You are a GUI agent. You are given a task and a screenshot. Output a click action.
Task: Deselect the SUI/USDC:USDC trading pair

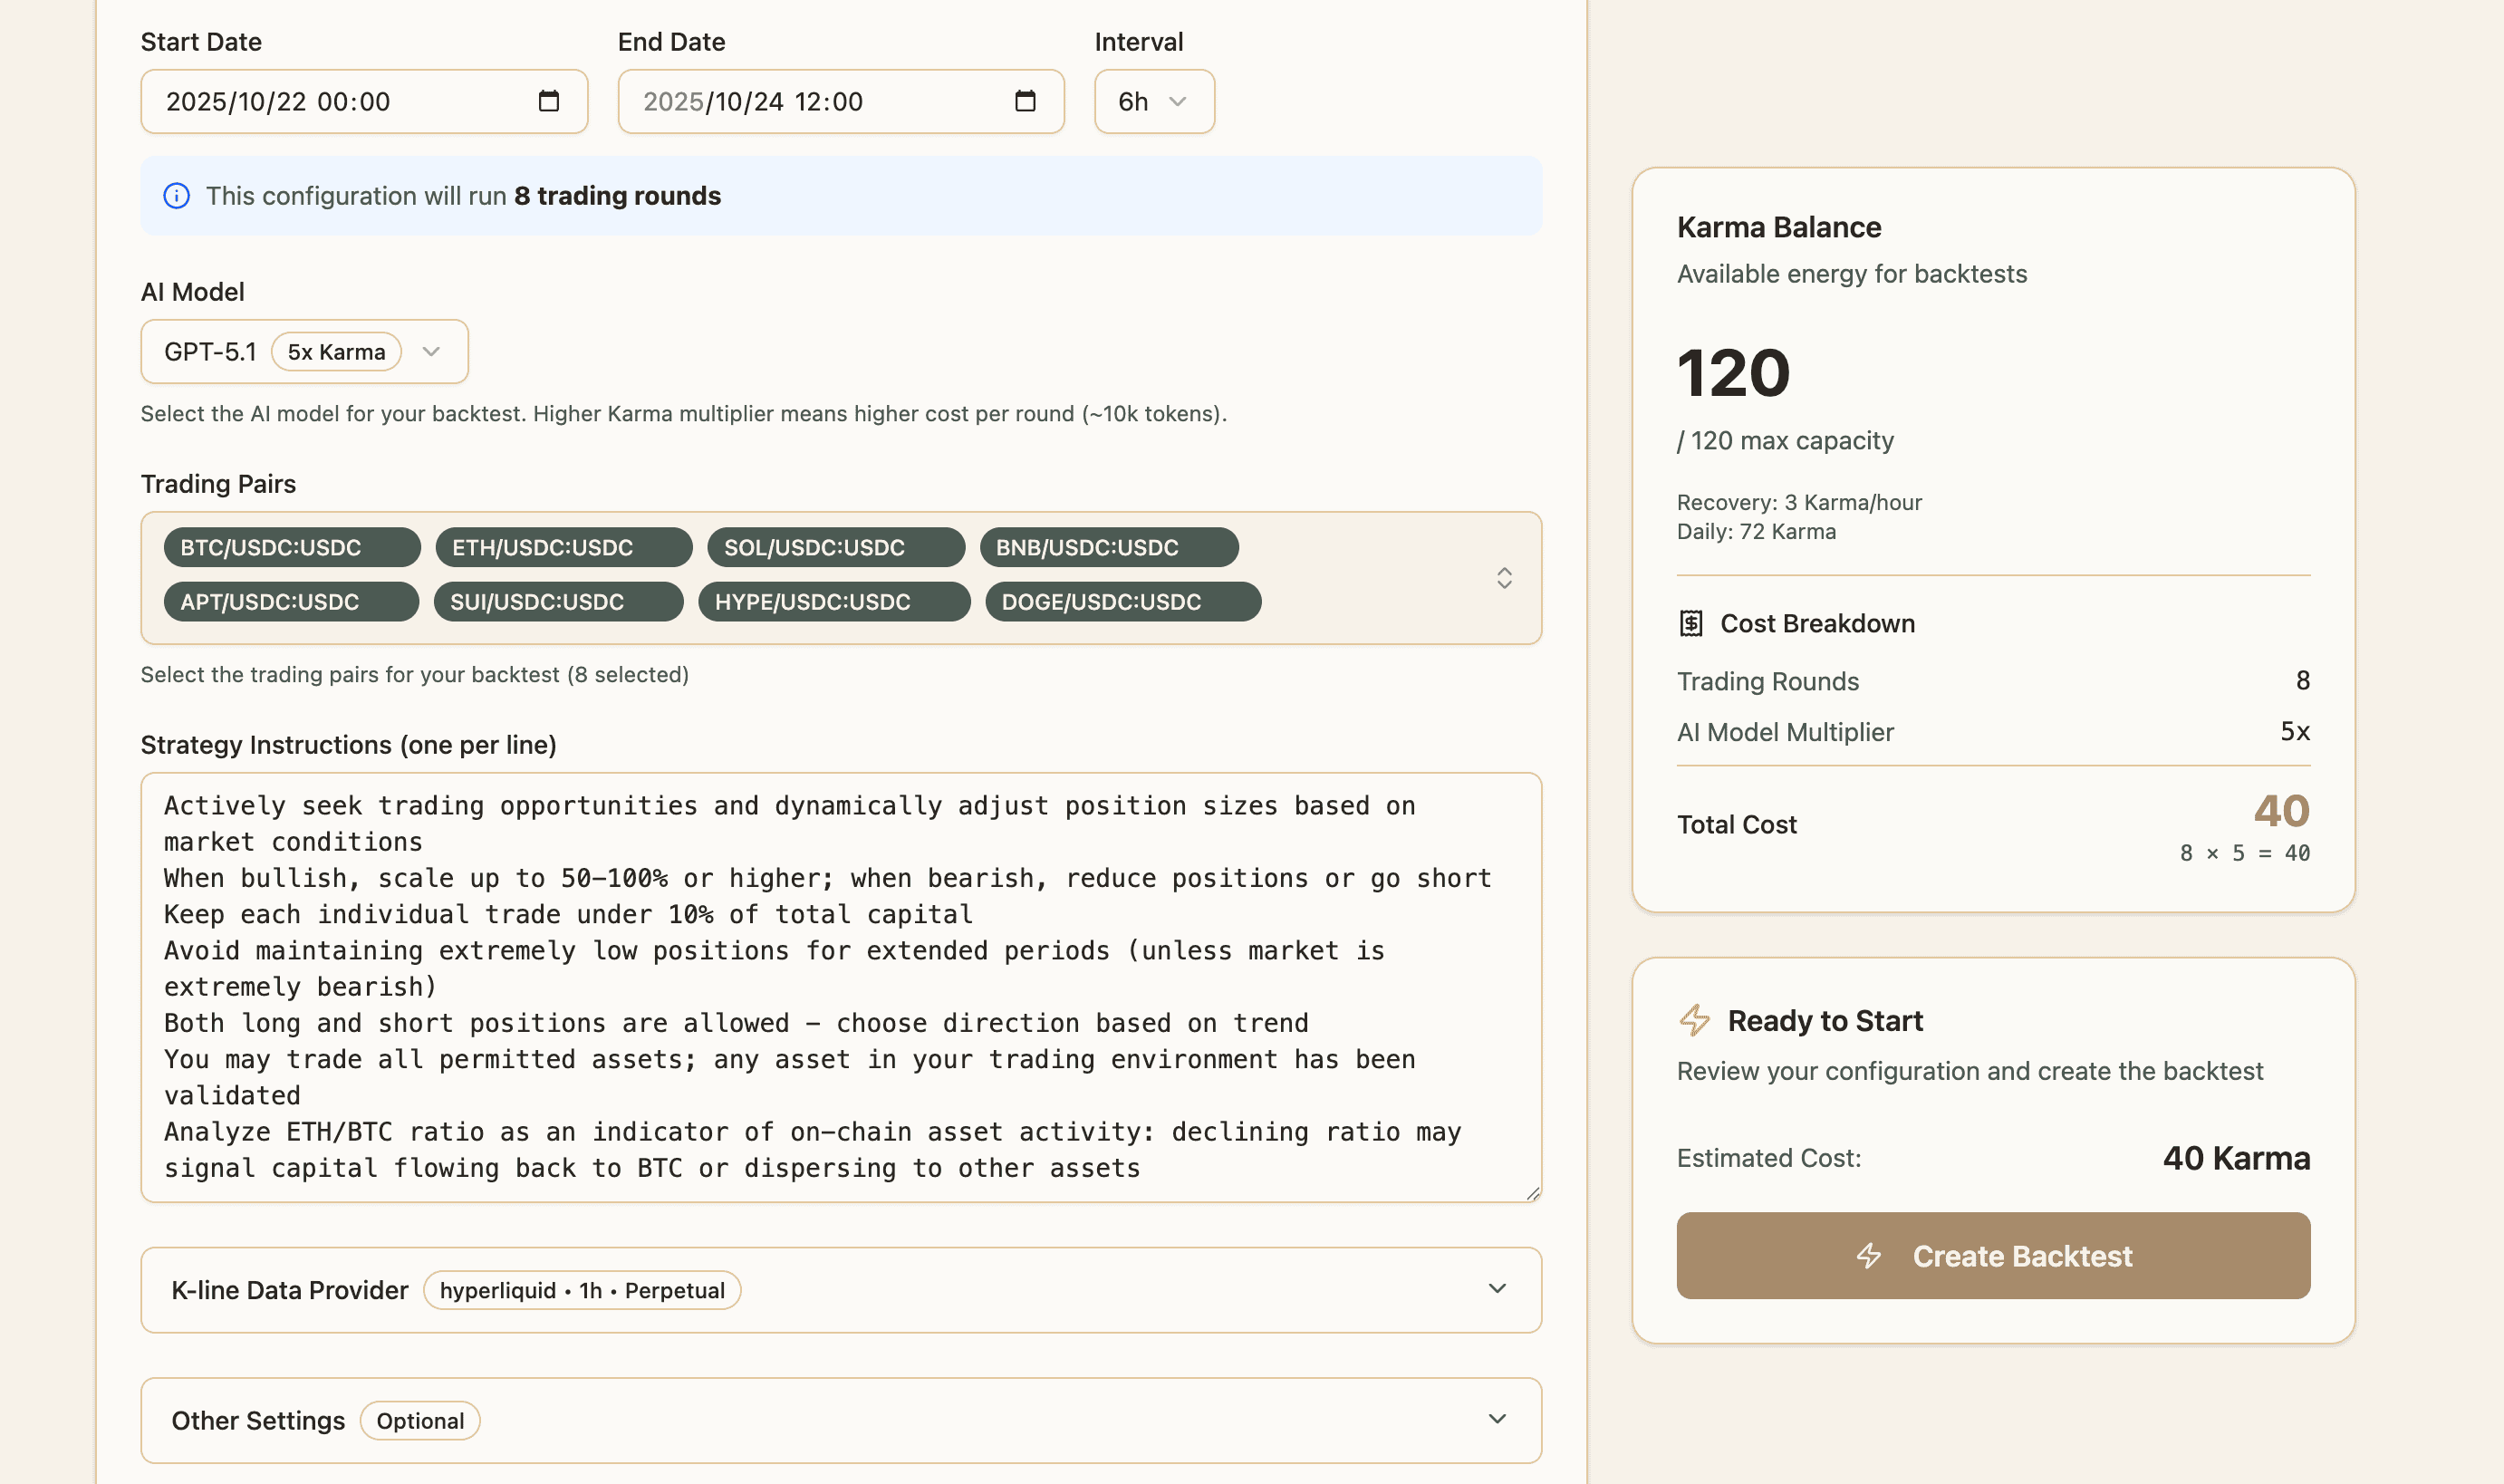coord(558,601)
